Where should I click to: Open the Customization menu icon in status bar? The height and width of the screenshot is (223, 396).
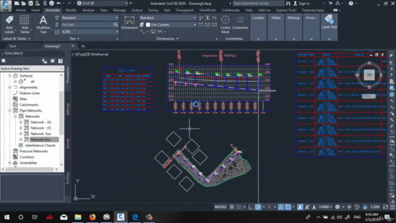point(392,207)
